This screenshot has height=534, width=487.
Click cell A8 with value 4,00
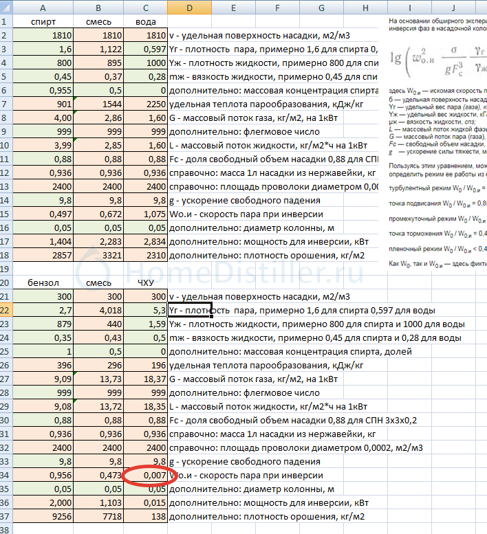pyautogui.click(x=43, y=118)
